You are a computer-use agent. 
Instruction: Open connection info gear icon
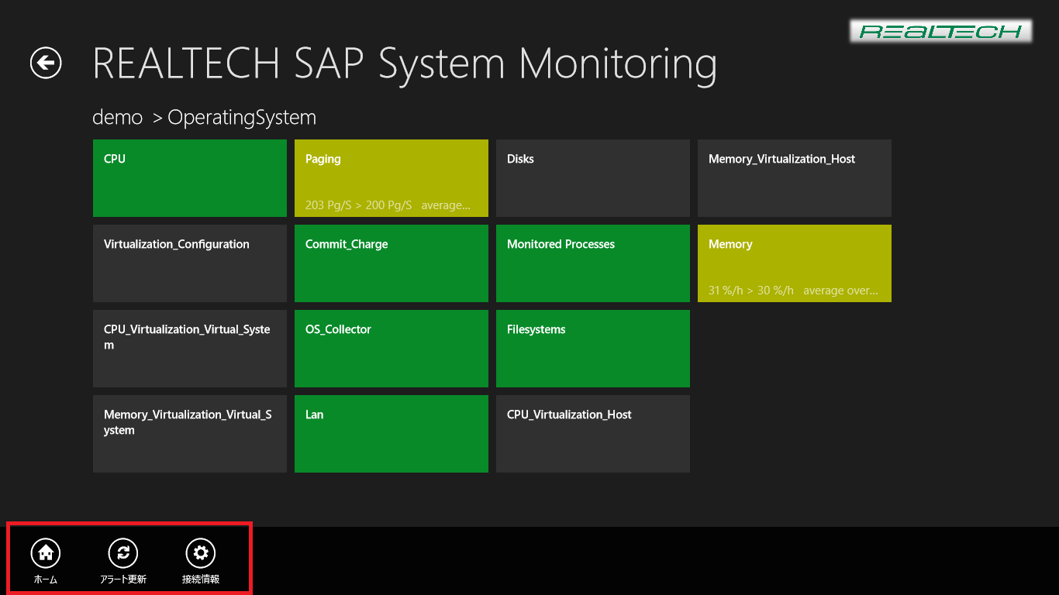(x=201, y=553)
